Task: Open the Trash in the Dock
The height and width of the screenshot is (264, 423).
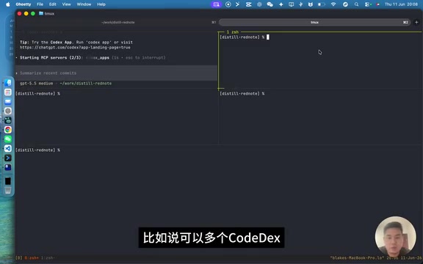Action: pos(8,191)
